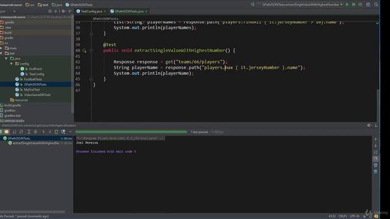Viewport: 390px width, 219px height.
Task: Build the project with the hammer icon
Action: [252, 4]
